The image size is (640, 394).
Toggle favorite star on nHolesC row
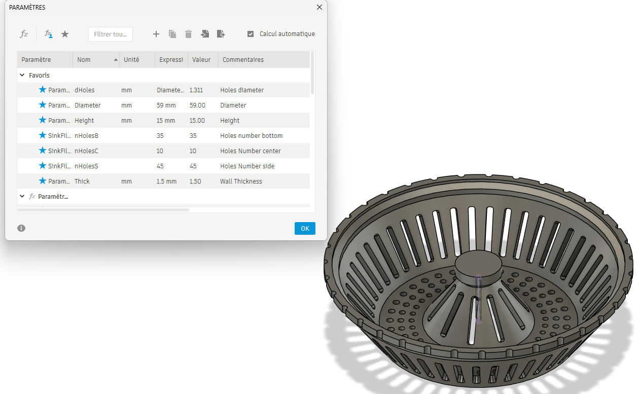pyautogui.click(x=43, y=151)
